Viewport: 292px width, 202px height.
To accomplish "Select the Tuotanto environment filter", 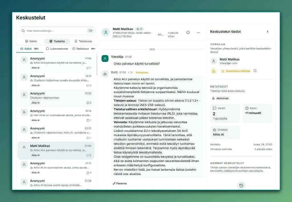I will click(57, 41).
